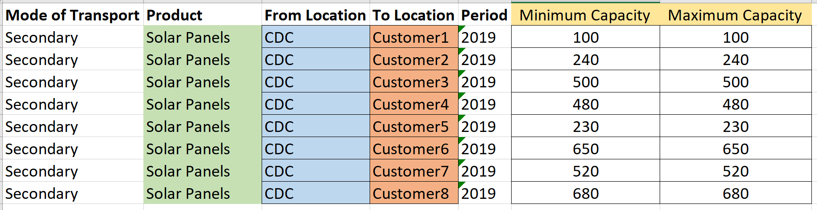The image size is (817, 210).
Task: Select the Customer4 cell
Action: click(x=414, y=104)
